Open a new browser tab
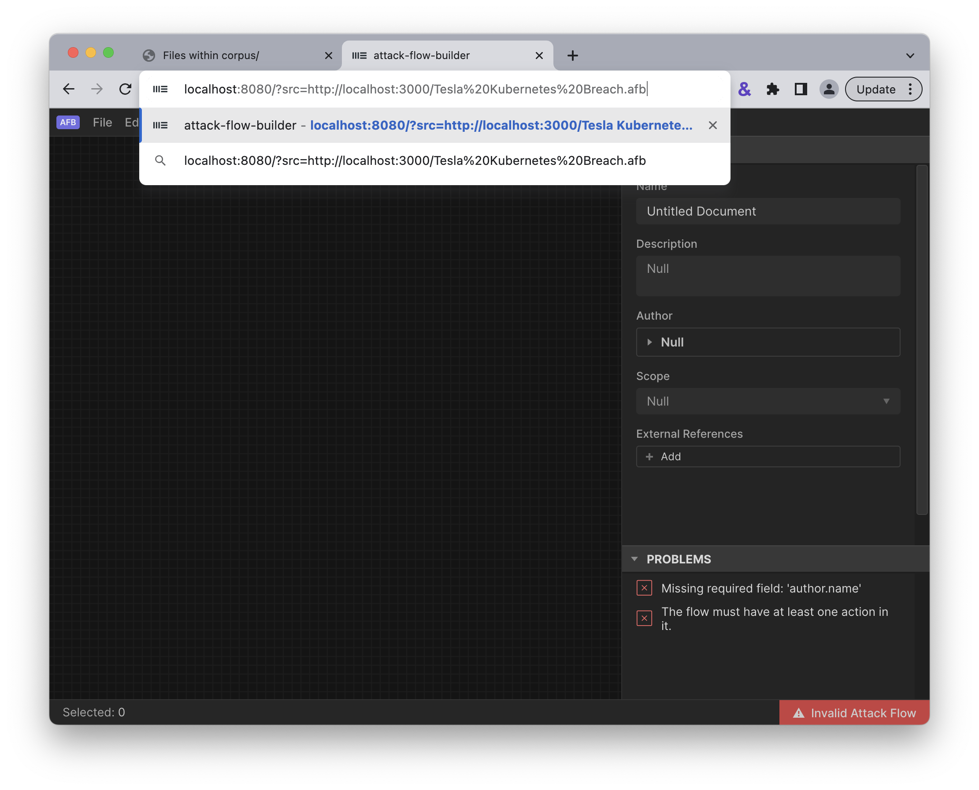 pos(572,56)
